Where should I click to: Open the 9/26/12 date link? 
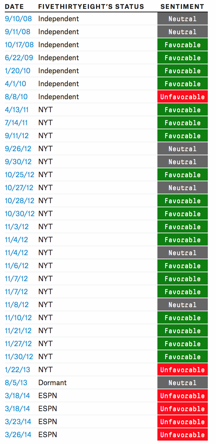tap(18, 149)
